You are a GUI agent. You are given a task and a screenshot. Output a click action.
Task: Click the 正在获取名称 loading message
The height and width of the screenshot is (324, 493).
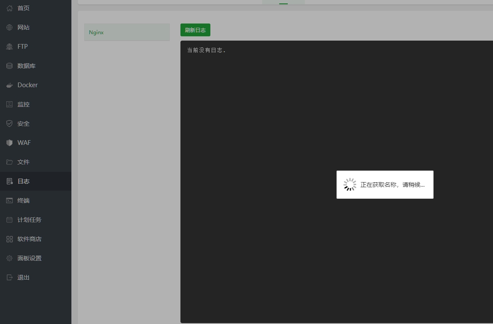click(393, 185)
